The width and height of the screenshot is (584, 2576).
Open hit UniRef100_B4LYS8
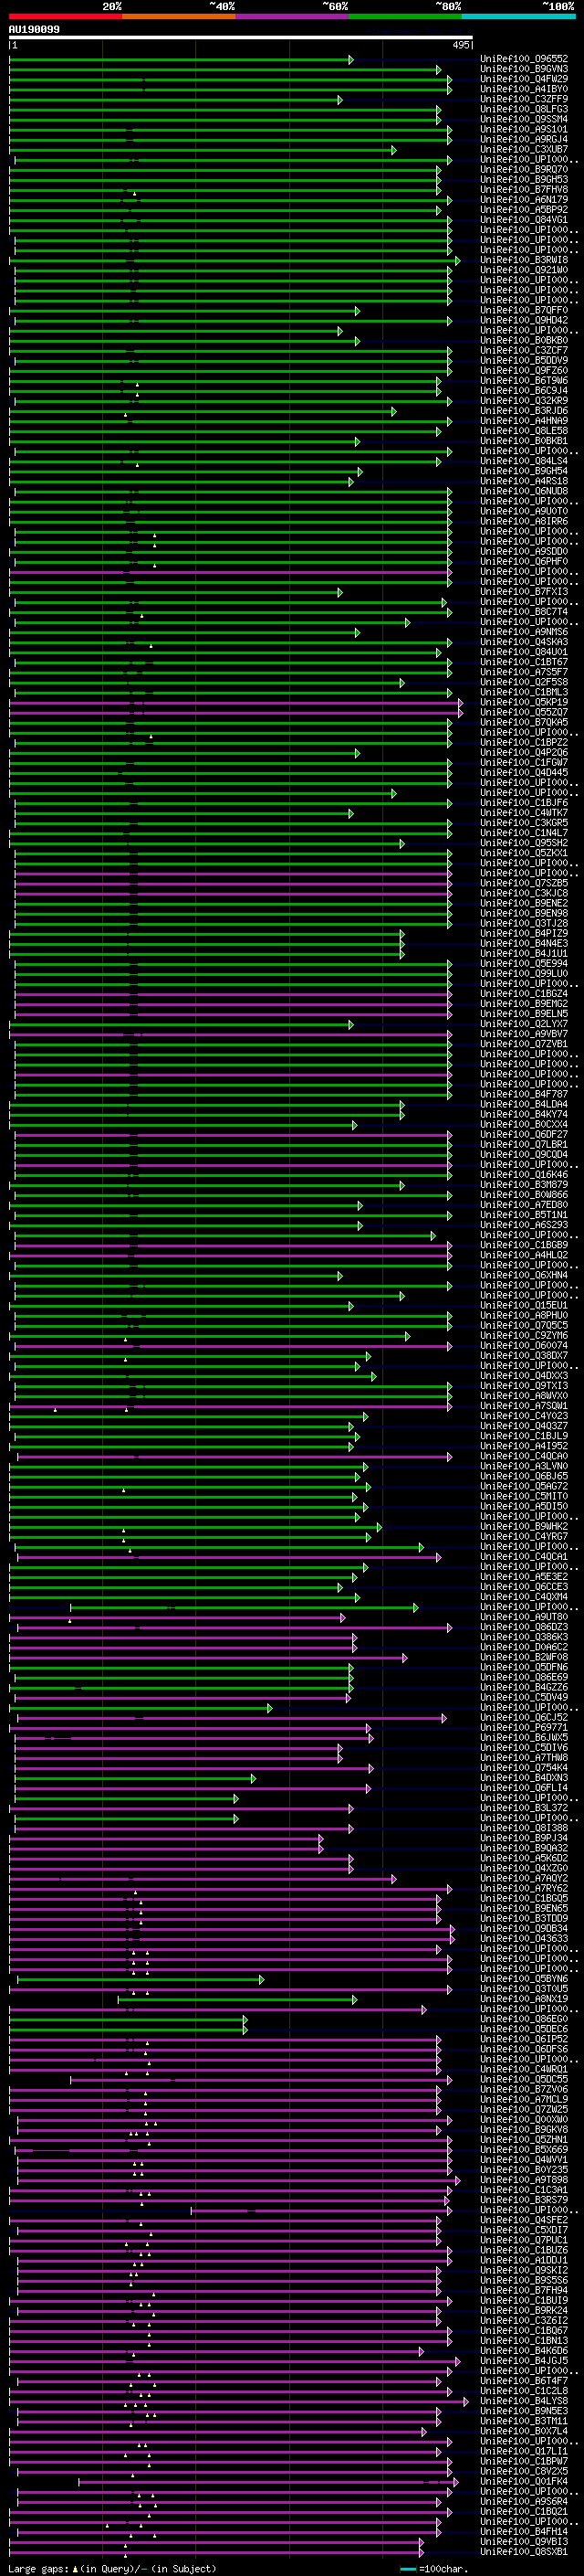tap(524, 2400)
